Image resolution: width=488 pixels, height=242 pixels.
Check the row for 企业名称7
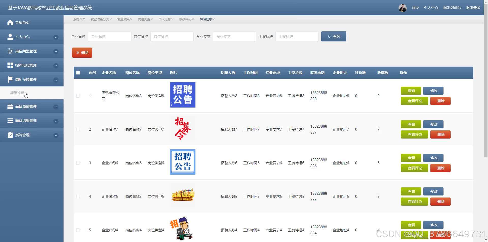pyautogui.click(x=78, y=129)
